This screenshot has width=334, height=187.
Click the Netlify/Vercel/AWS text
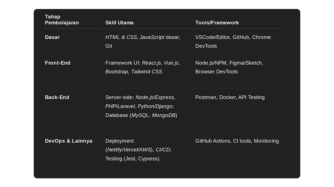pyautogui.click(x=129, y=150)
